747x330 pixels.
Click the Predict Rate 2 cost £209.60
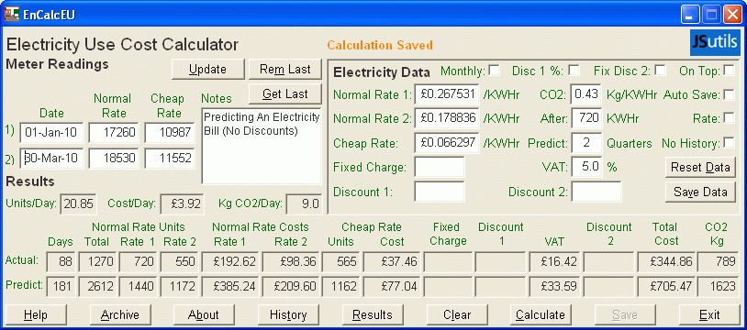click(291, 286)
